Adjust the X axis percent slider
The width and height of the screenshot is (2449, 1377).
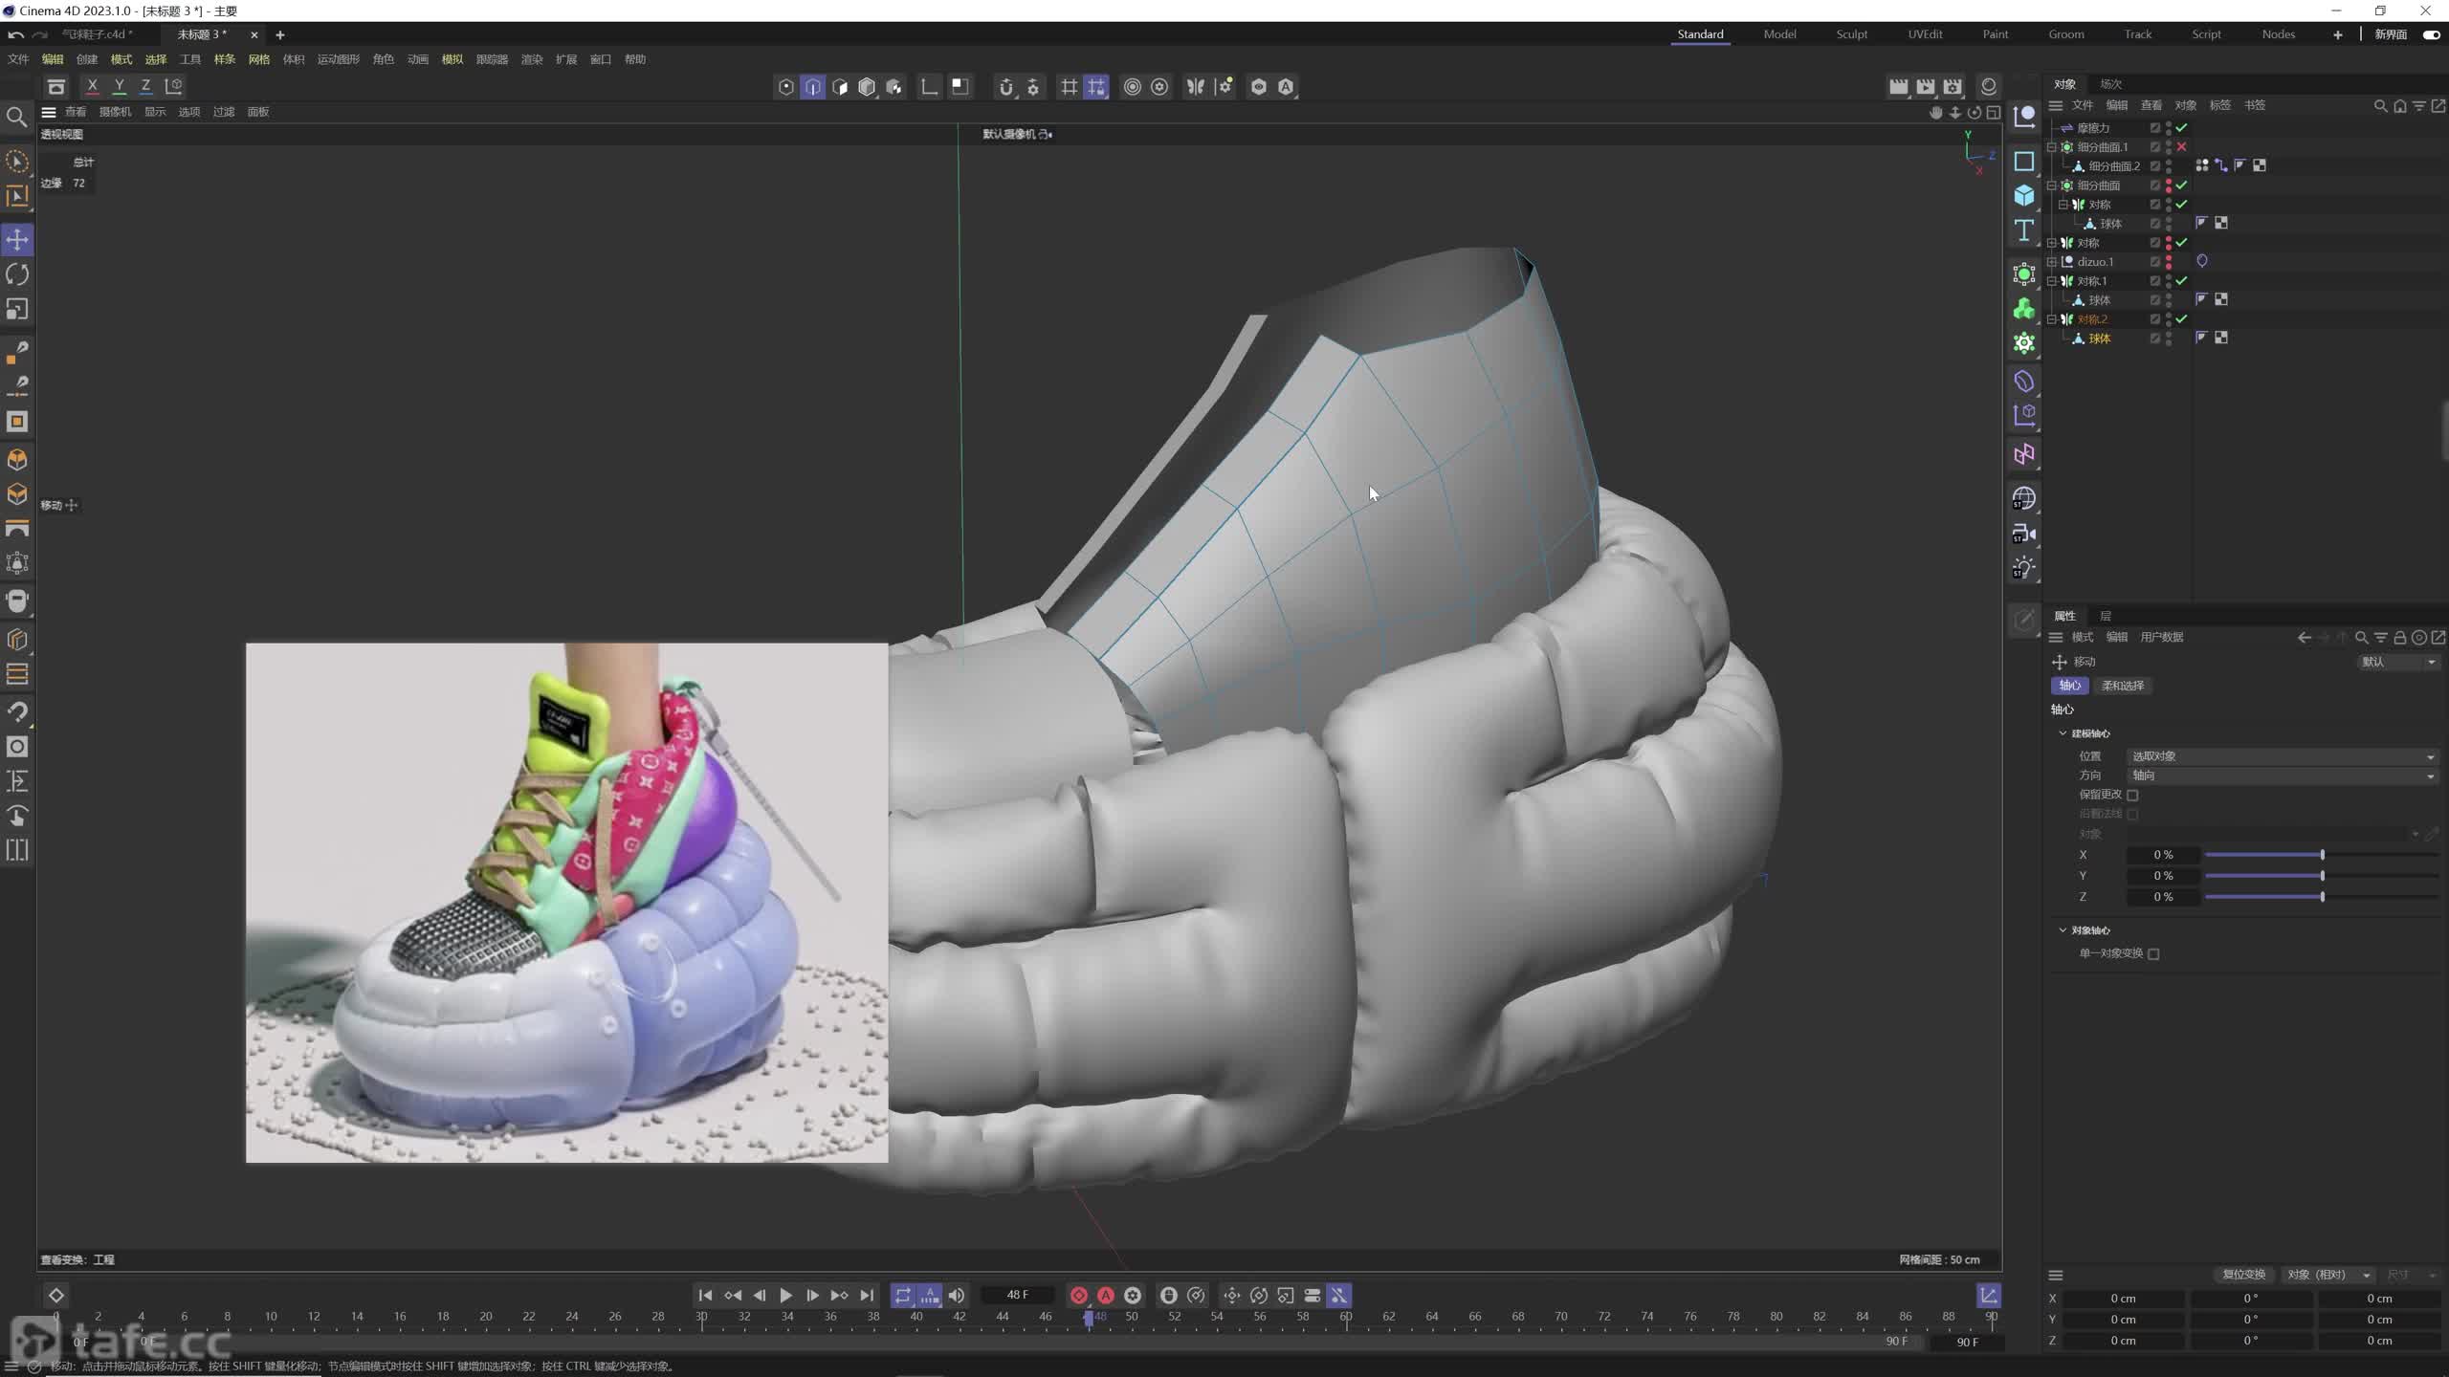[x=2321, y=855]
